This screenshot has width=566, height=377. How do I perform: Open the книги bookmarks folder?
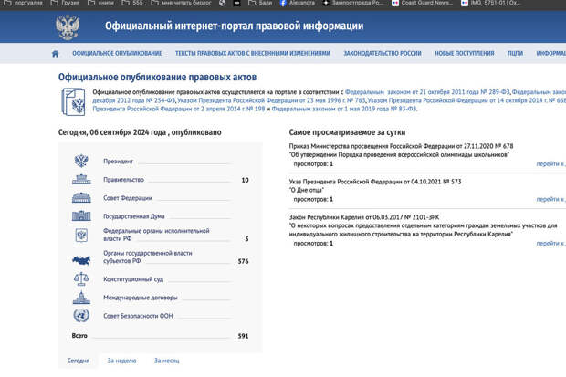pyautogui.click(x=100, y=3)
